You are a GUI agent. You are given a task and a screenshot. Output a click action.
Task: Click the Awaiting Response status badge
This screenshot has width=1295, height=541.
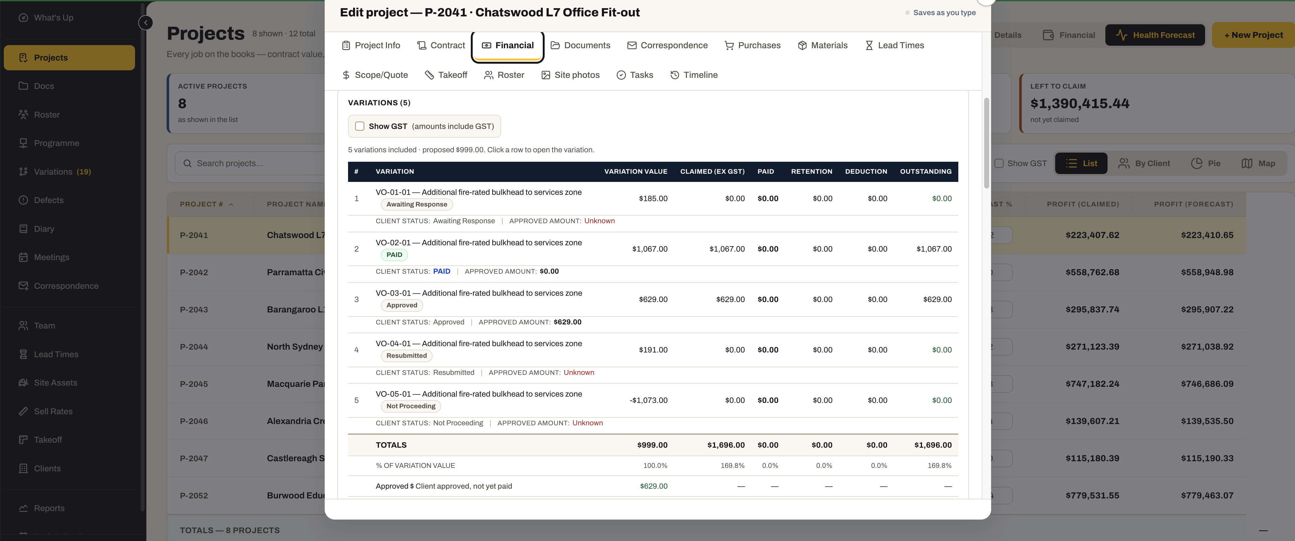pos(417,204)
